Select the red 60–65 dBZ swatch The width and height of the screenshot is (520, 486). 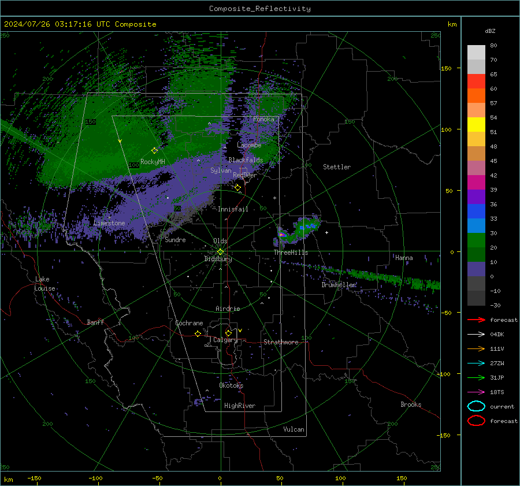click(476, 81)
